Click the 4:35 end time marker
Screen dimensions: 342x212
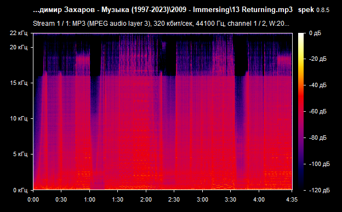pos(292,199)
